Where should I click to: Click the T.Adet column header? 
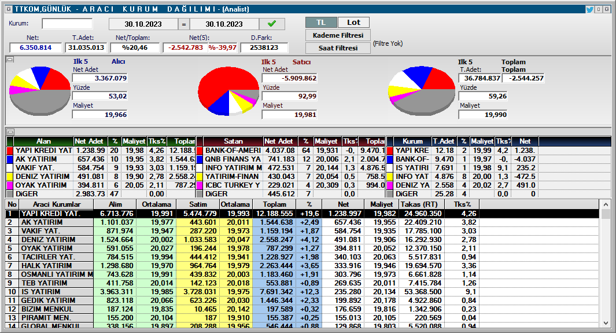pos(444,141)
